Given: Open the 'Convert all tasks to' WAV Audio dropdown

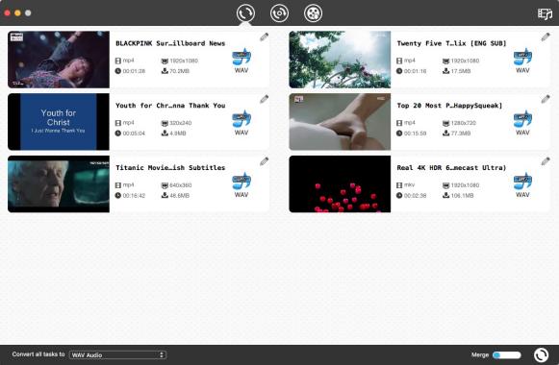Looking at the screenshot, I should 117,354.
